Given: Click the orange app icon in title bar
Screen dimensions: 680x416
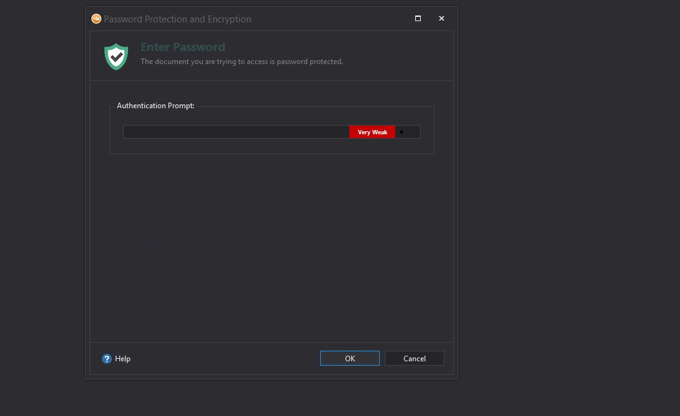Looking at the screenshot, I should (96, 19).
